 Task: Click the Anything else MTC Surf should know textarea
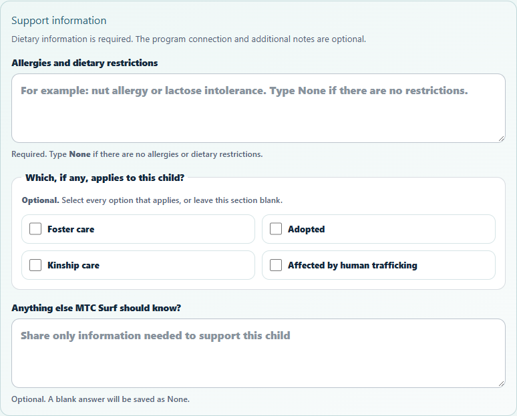click(258, 353)
